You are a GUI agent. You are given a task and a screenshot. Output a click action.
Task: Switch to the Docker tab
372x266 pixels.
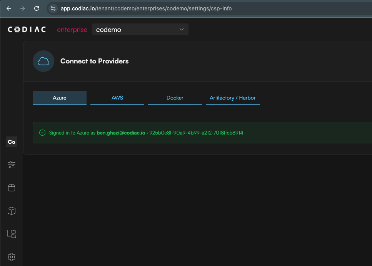pos(175,98)
